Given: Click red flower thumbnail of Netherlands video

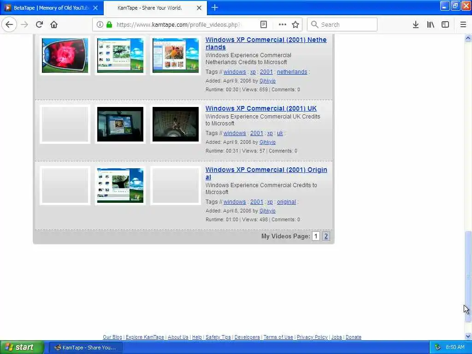Looking at the screenshot, I should click(x=65, y=55).
